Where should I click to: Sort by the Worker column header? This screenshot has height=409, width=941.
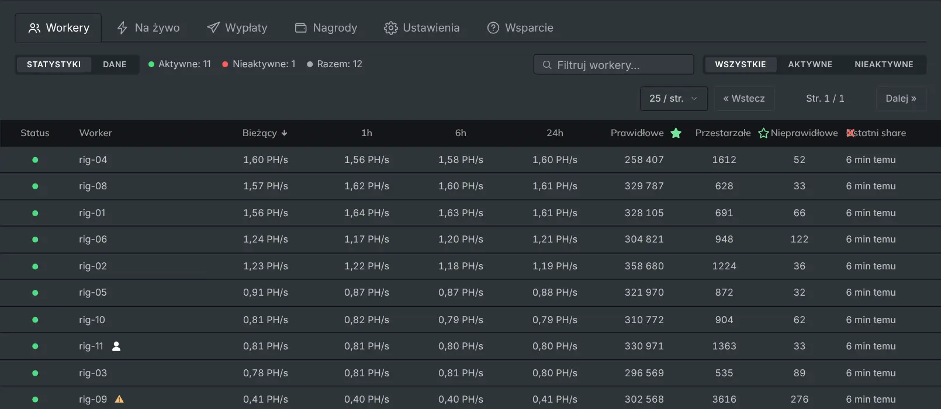95,133
